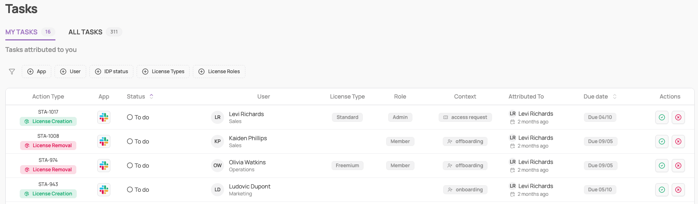This screenshot has height=204, width=698.
Task: Click Slack icon in Levi Richards row
Action: point(104,117)
